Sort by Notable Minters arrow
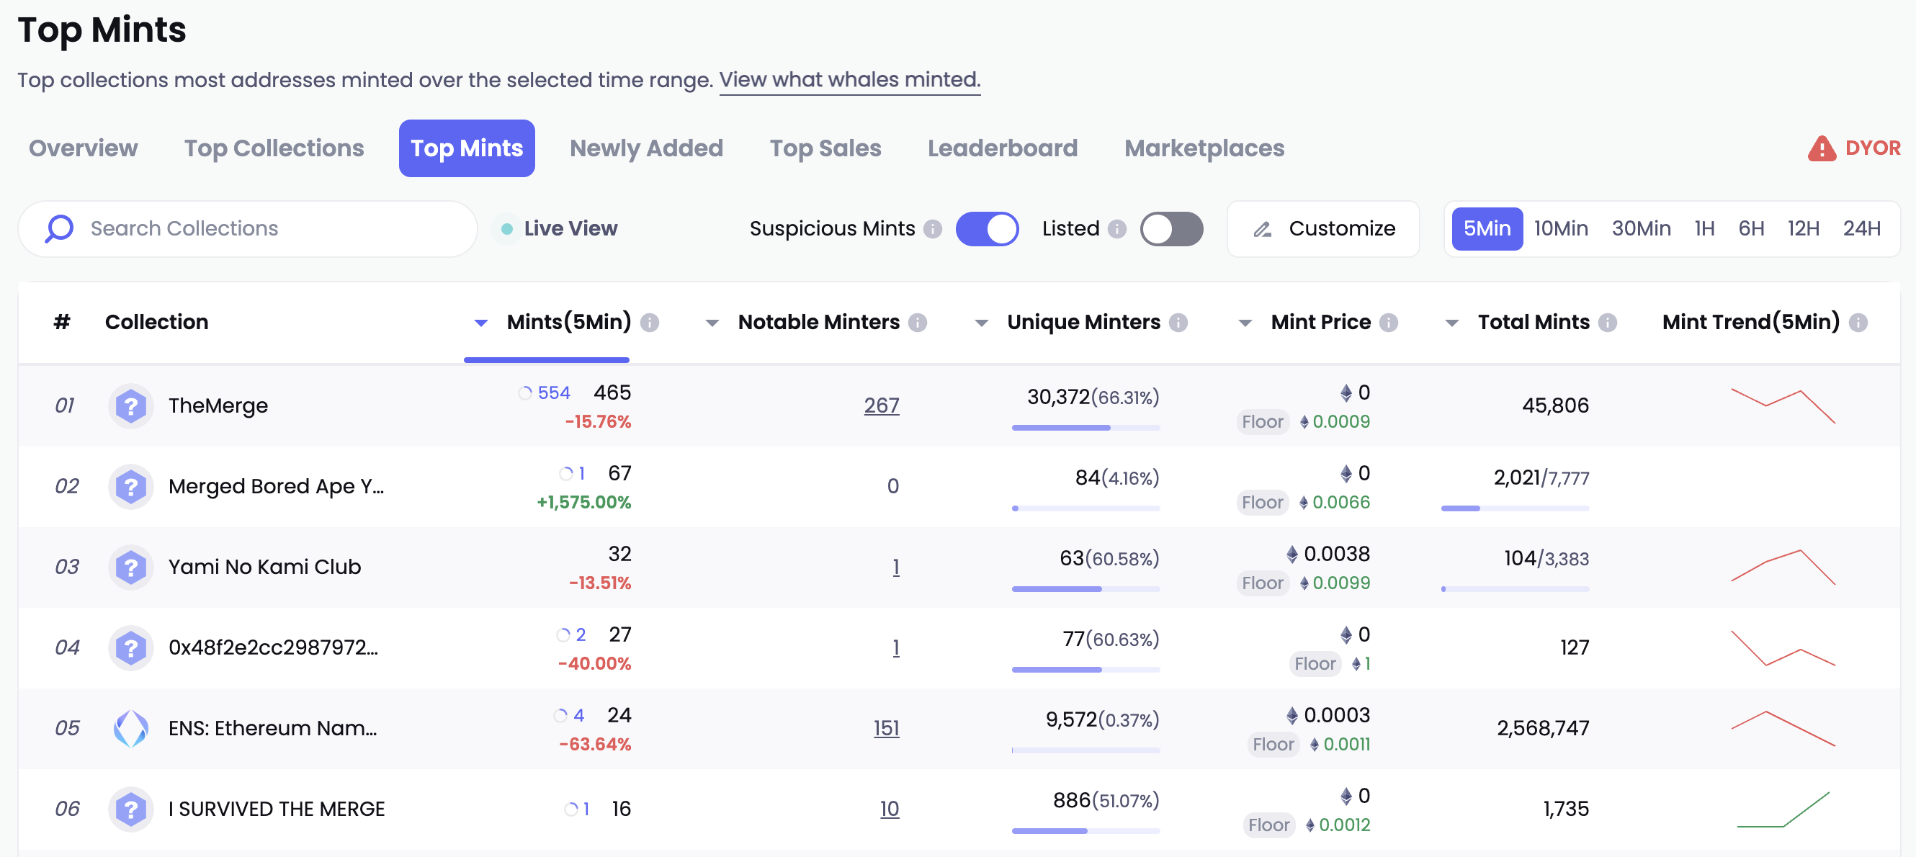The width and height of the screenshot is (1916, 857). click(x=712, y=323)
